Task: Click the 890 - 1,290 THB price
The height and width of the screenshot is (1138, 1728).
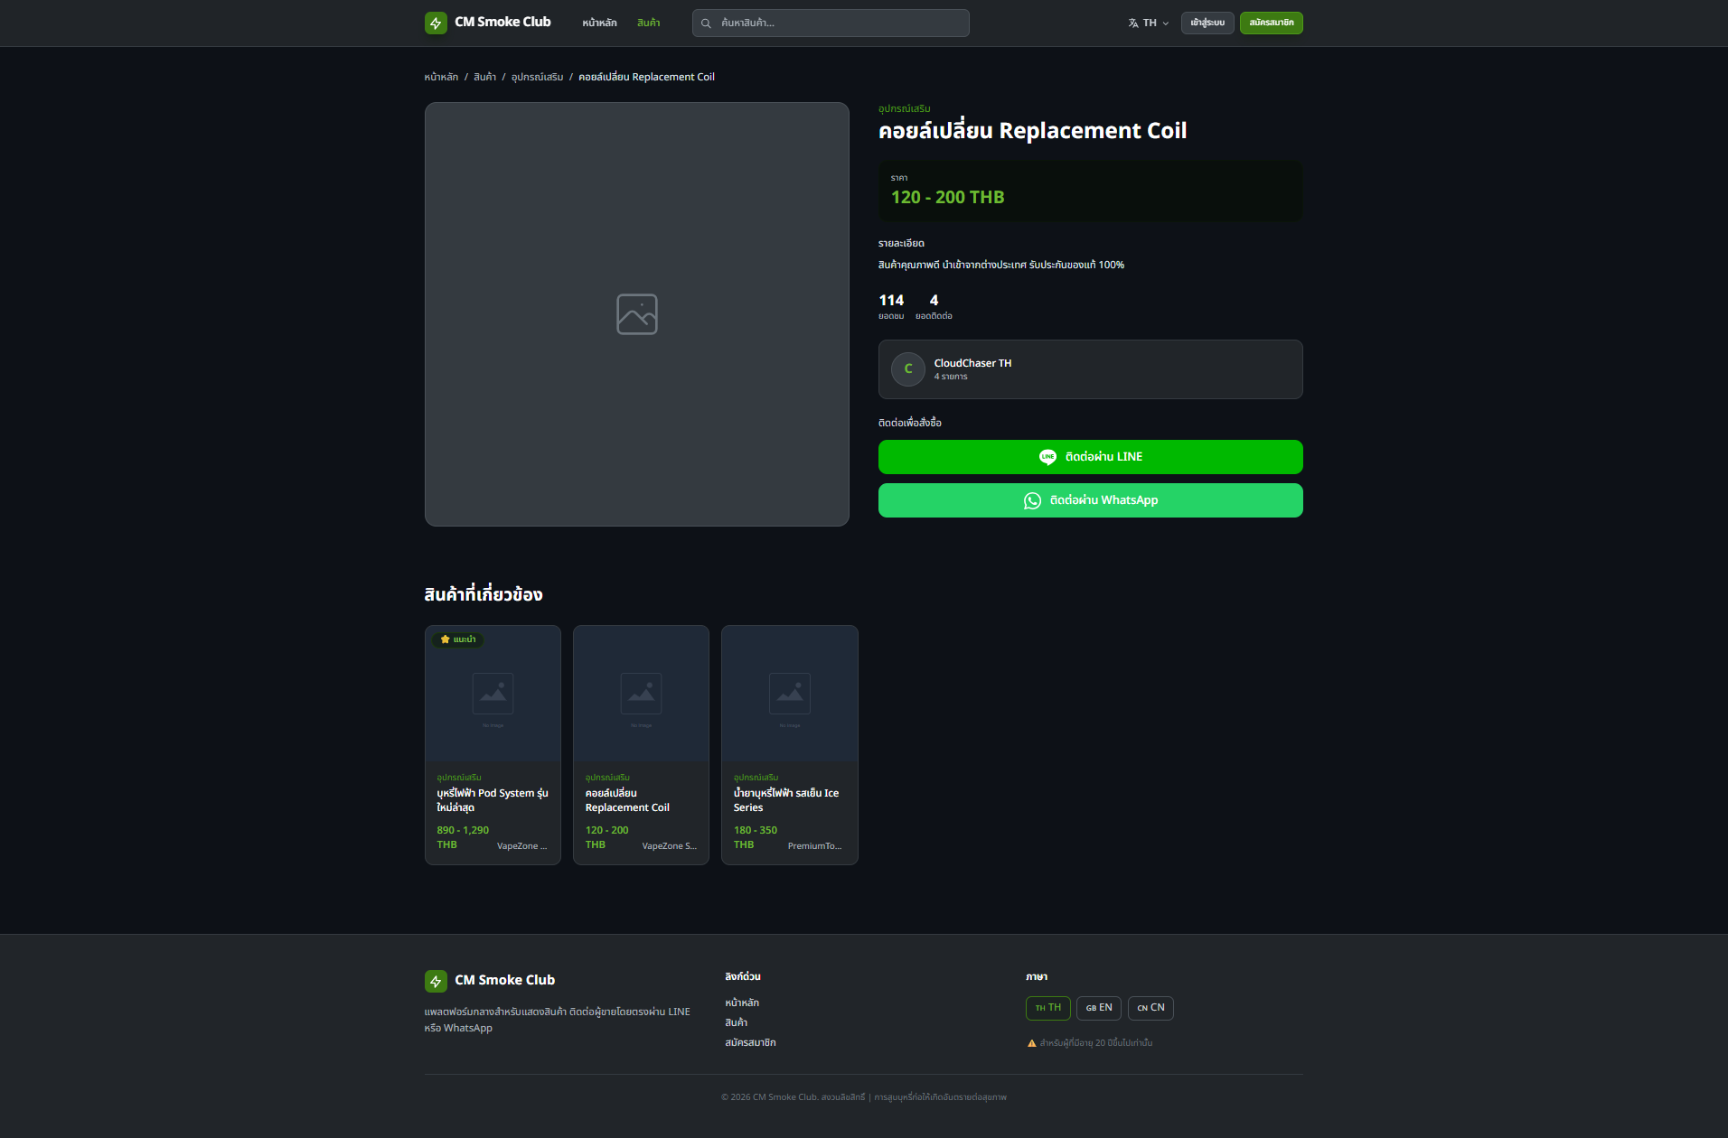Action: [463, 837]
